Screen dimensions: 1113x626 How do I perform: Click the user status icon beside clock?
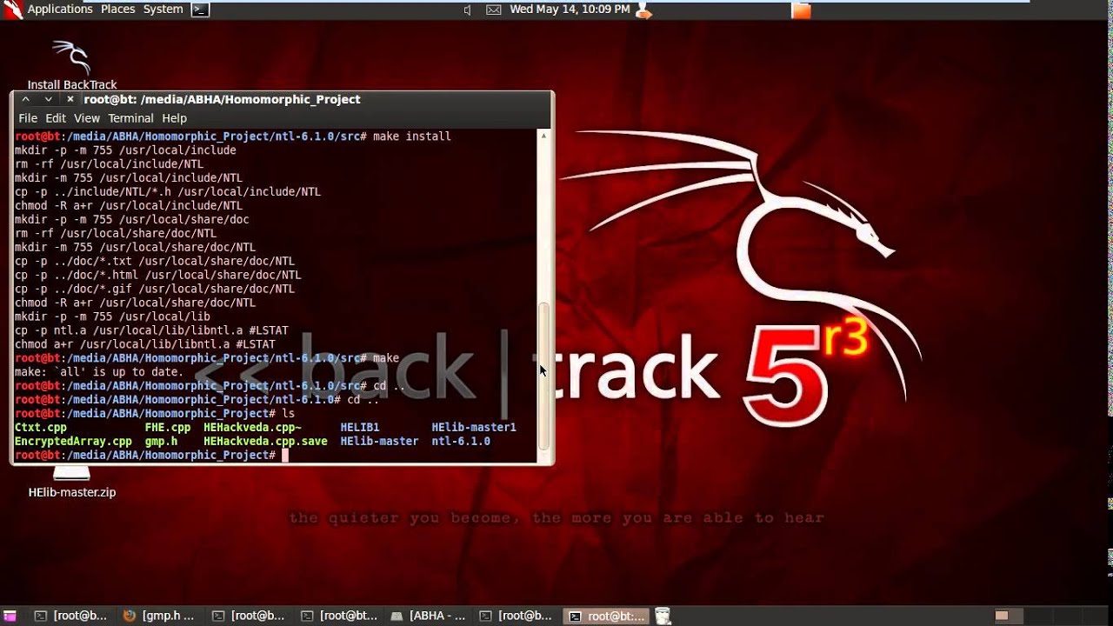click(643, 10)
